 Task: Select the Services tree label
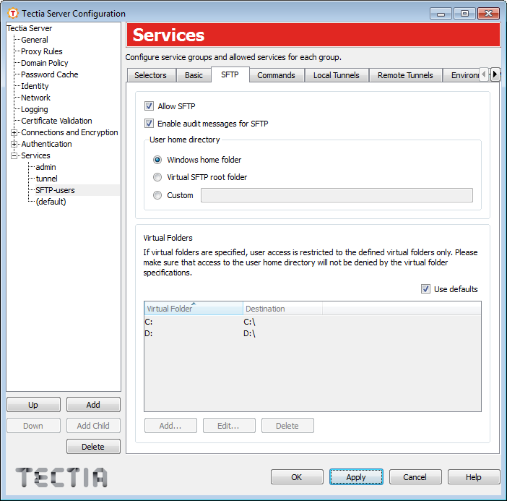[x=35, y=155]
